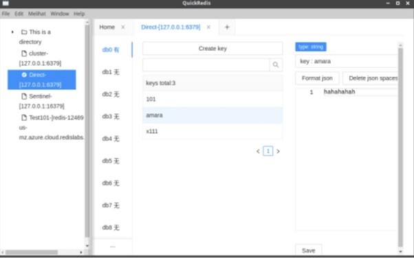
Task: Select key 101 in the list
Action: click(213, 99)
